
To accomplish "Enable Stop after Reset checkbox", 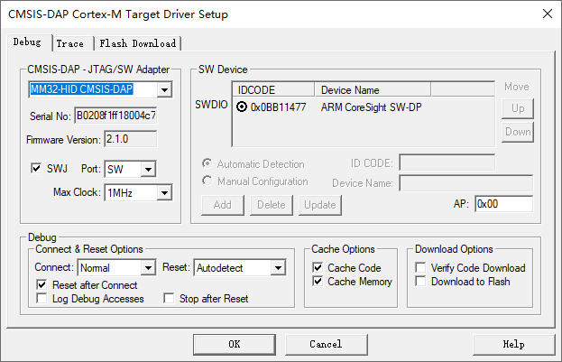I will pos(168,299).
